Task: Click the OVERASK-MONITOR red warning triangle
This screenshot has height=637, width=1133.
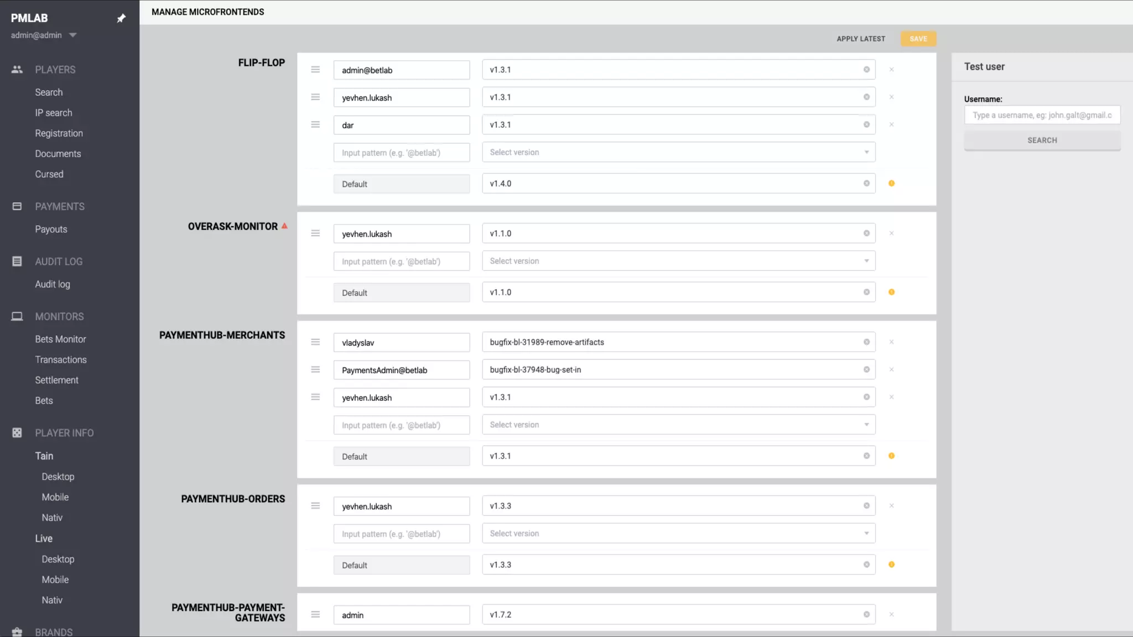Action: coord(284,226)
